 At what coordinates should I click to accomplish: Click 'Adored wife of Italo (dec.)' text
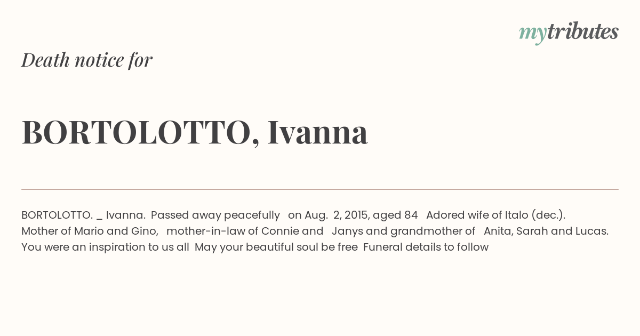pyautogui.click(x=495, y=215)
